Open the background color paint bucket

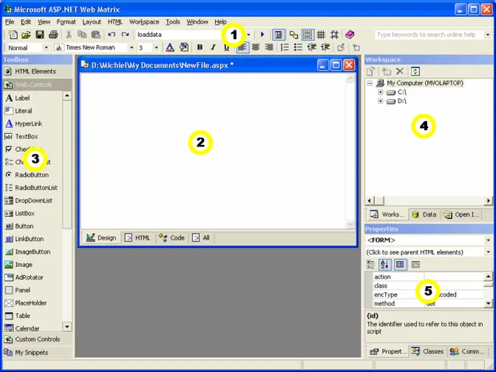183,47
